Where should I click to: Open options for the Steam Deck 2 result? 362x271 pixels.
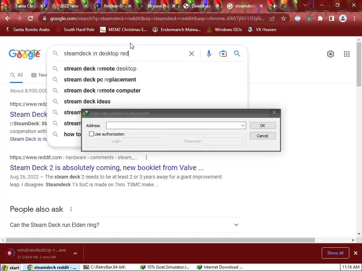pyautogui.click(x=146, y=157)
